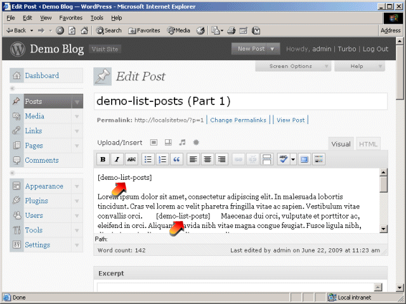The height and width of the screenshot is (304, 406).
Task: Go to browser Home page
Action: click(84, 30)
